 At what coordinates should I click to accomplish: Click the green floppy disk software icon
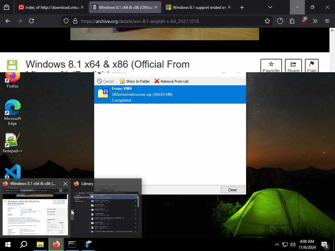12,65
